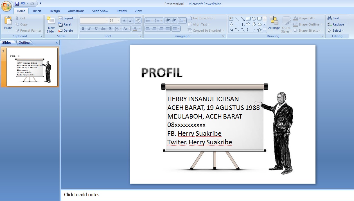Screen dimensions: 354x201
Task: Toggle text shadow
Action: point(110,29)
